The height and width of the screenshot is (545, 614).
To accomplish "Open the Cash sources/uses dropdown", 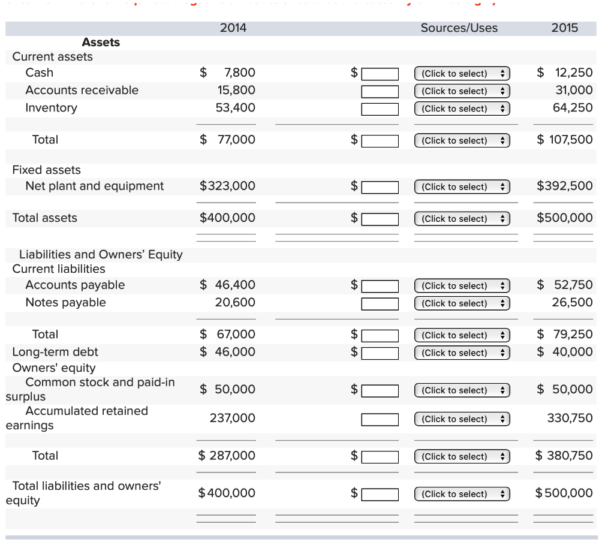I will pyautogui.click(x=462, y=74).
